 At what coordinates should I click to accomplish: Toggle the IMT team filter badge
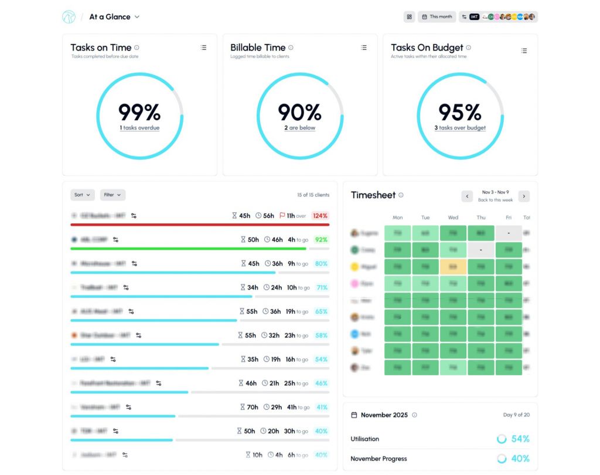pos(474,17)
